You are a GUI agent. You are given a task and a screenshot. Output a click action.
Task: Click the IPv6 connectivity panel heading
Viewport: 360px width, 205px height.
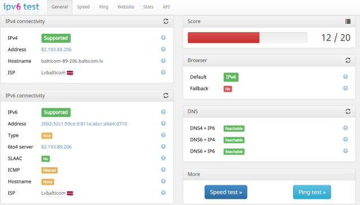point(25,96)
